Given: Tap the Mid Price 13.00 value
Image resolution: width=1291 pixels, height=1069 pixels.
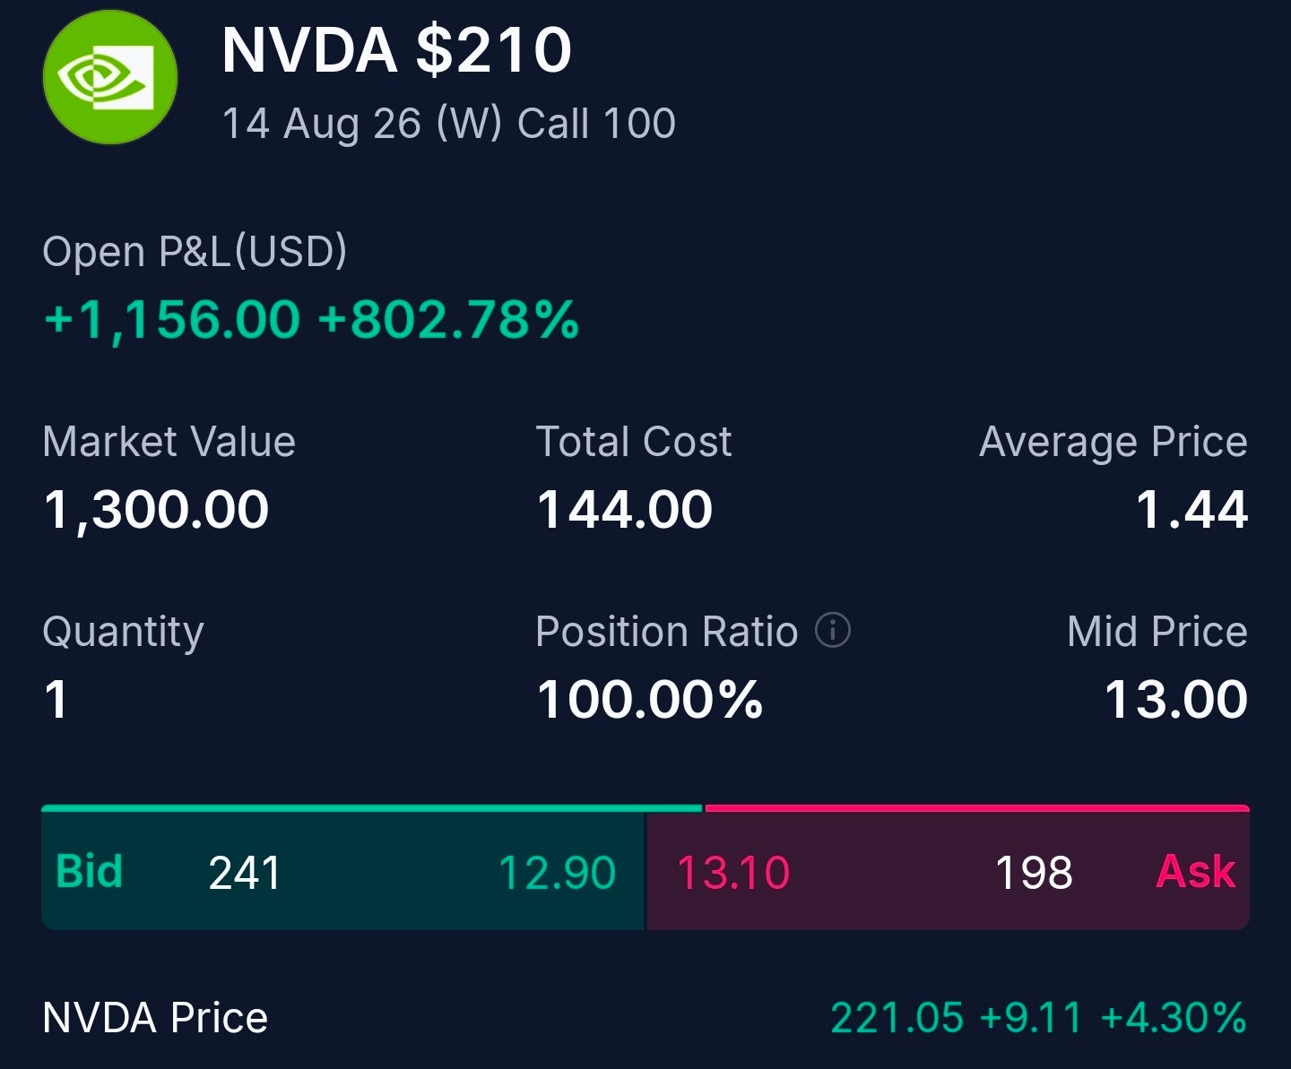Looking at the screenshot, I should click(x=1175, y=699).
